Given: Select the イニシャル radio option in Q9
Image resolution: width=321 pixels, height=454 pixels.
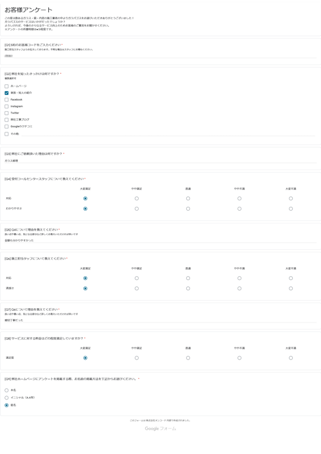Looking at the screenshot, I should [6, 398].
